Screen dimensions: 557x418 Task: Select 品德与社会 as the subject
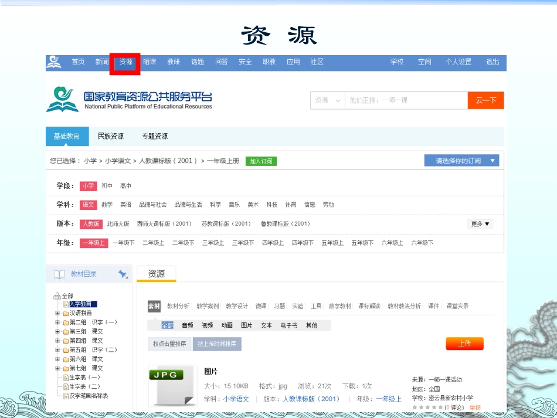(153, 205)
